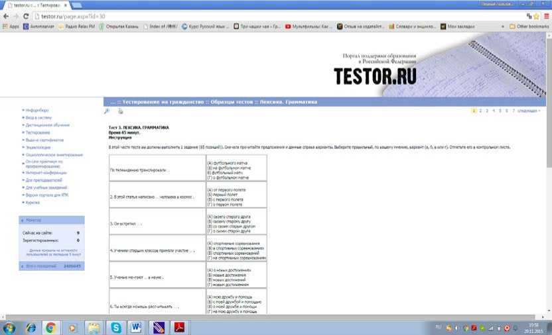Open the Для преподавателей sidebar link
Viewport: 552px width, 335px height.
tap(44, 180)
